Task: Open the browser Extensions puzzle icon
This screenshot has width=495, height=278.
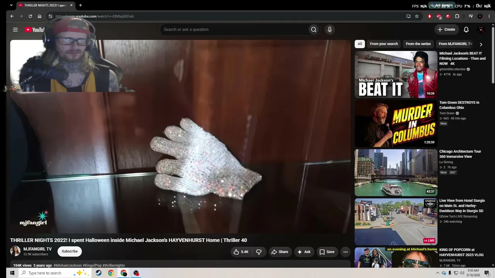Action: pos(457,16)
